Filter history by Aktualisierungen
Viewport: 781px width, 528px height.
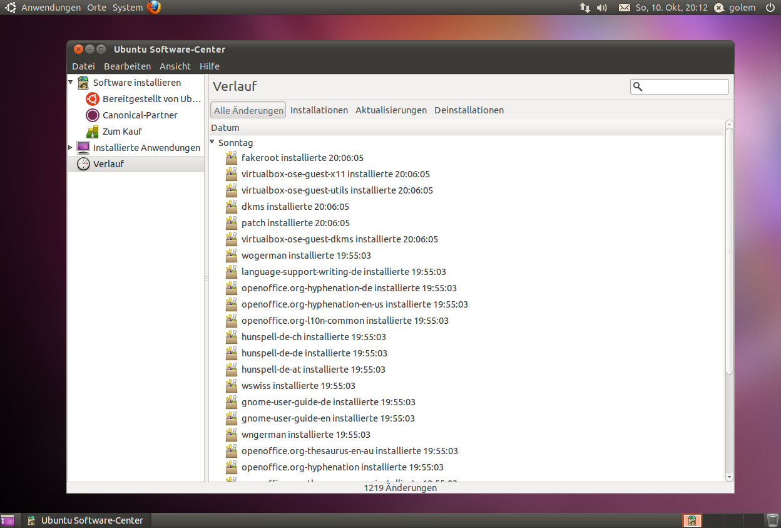coord(391,110)
